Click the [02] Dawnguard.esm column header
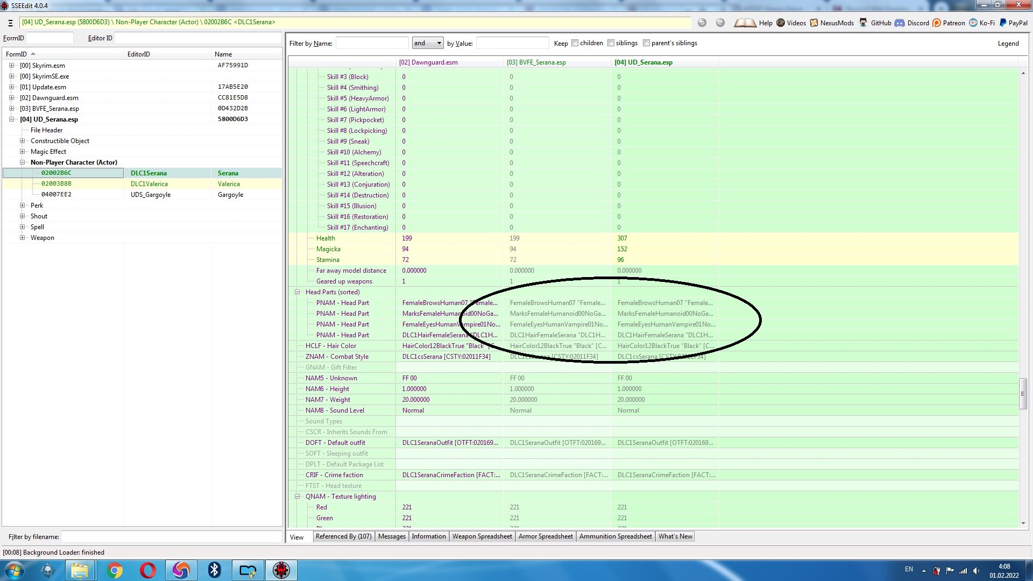 coord(449,62)
